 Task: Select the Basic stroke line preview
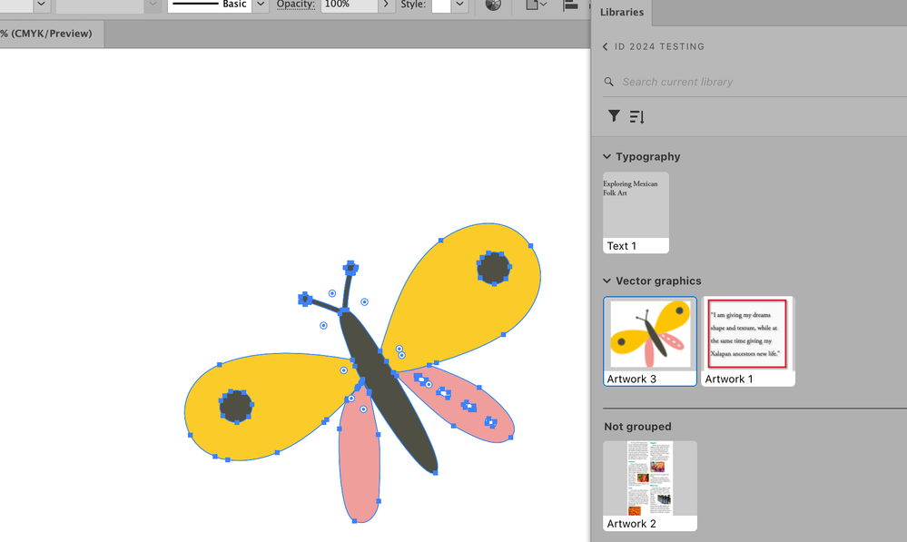[x=210, y=5]
